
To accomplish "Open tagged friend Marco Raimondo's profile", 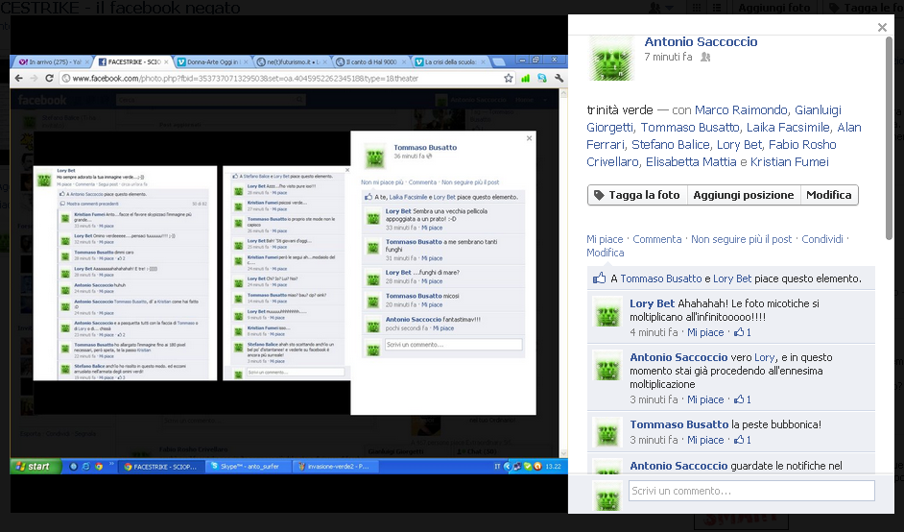I will pyautogui.click(x=741, y=109).
